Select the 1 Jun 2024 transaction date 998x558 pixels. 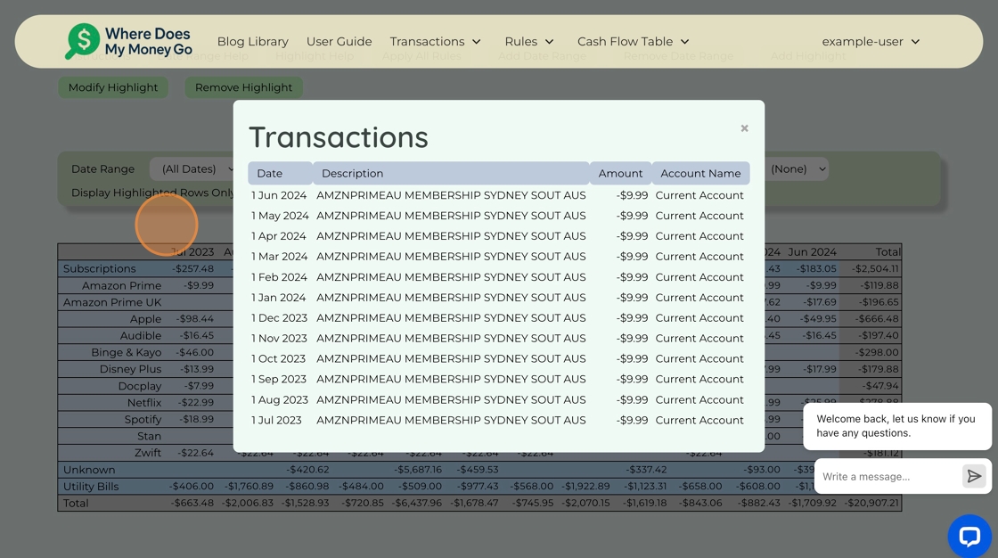279,195
